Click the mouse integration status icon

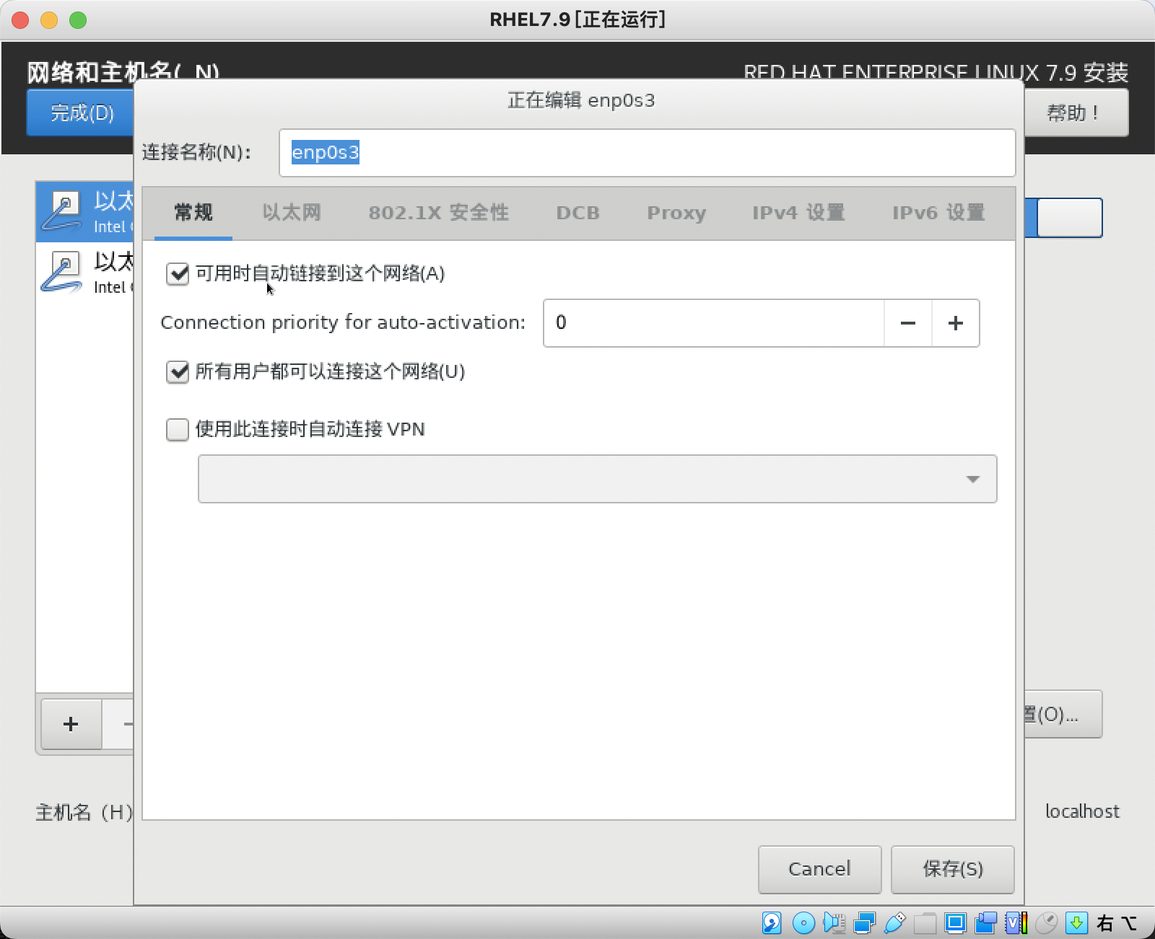pos(1046,922)
